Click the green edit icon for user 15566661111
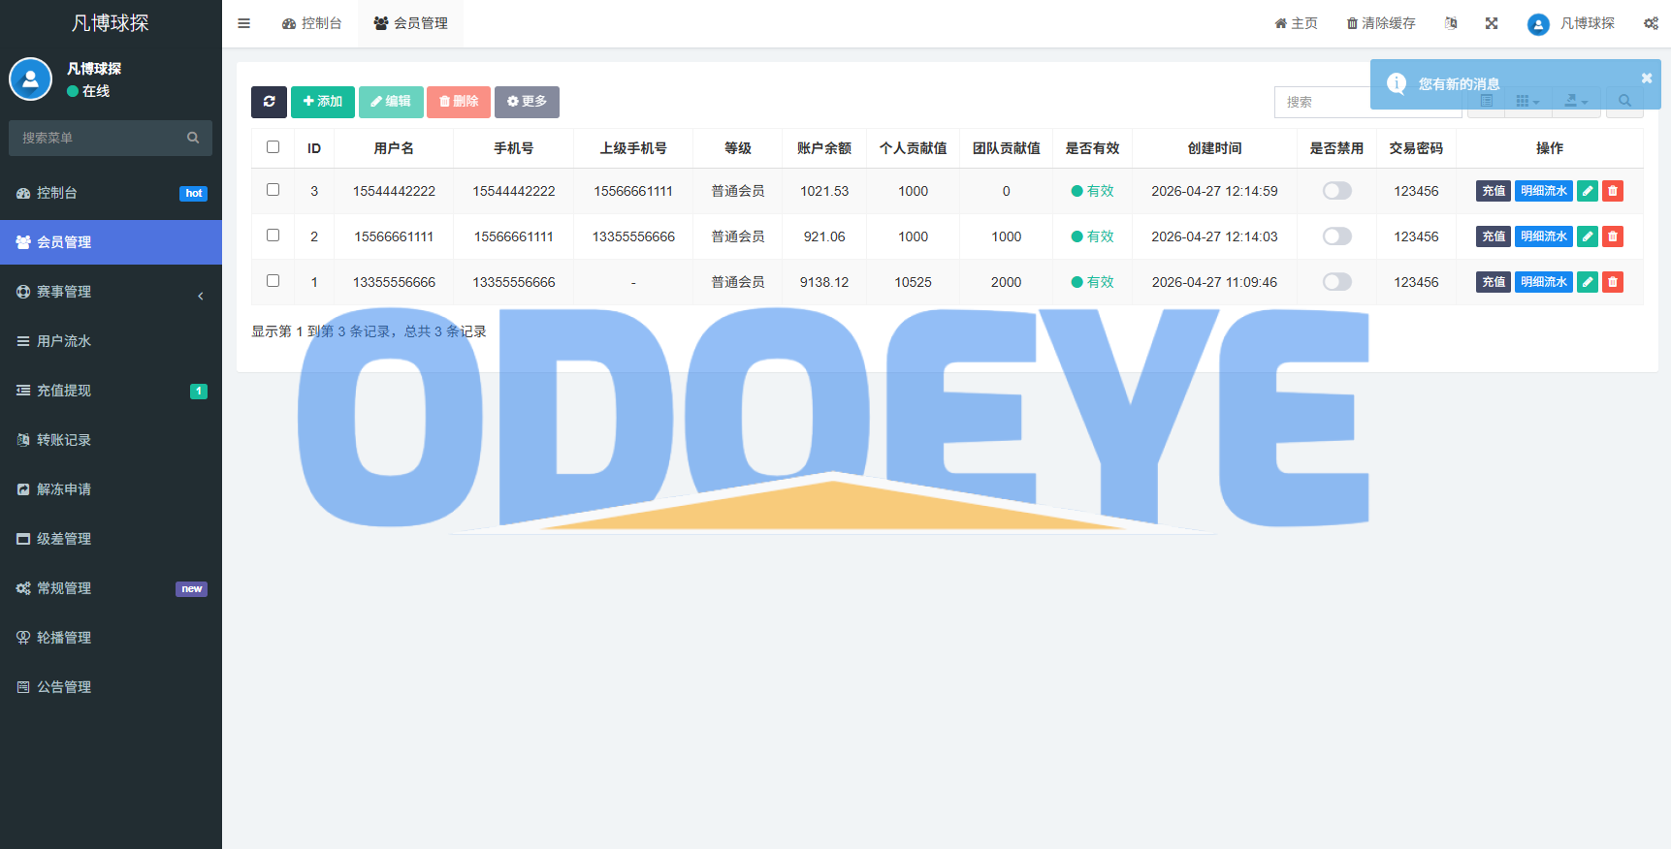Viewport: 1671px width, 849px height. (1588, 236)
